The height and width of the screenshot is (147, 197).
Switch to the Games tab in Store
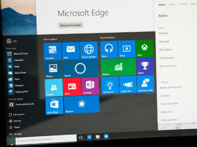183,4
